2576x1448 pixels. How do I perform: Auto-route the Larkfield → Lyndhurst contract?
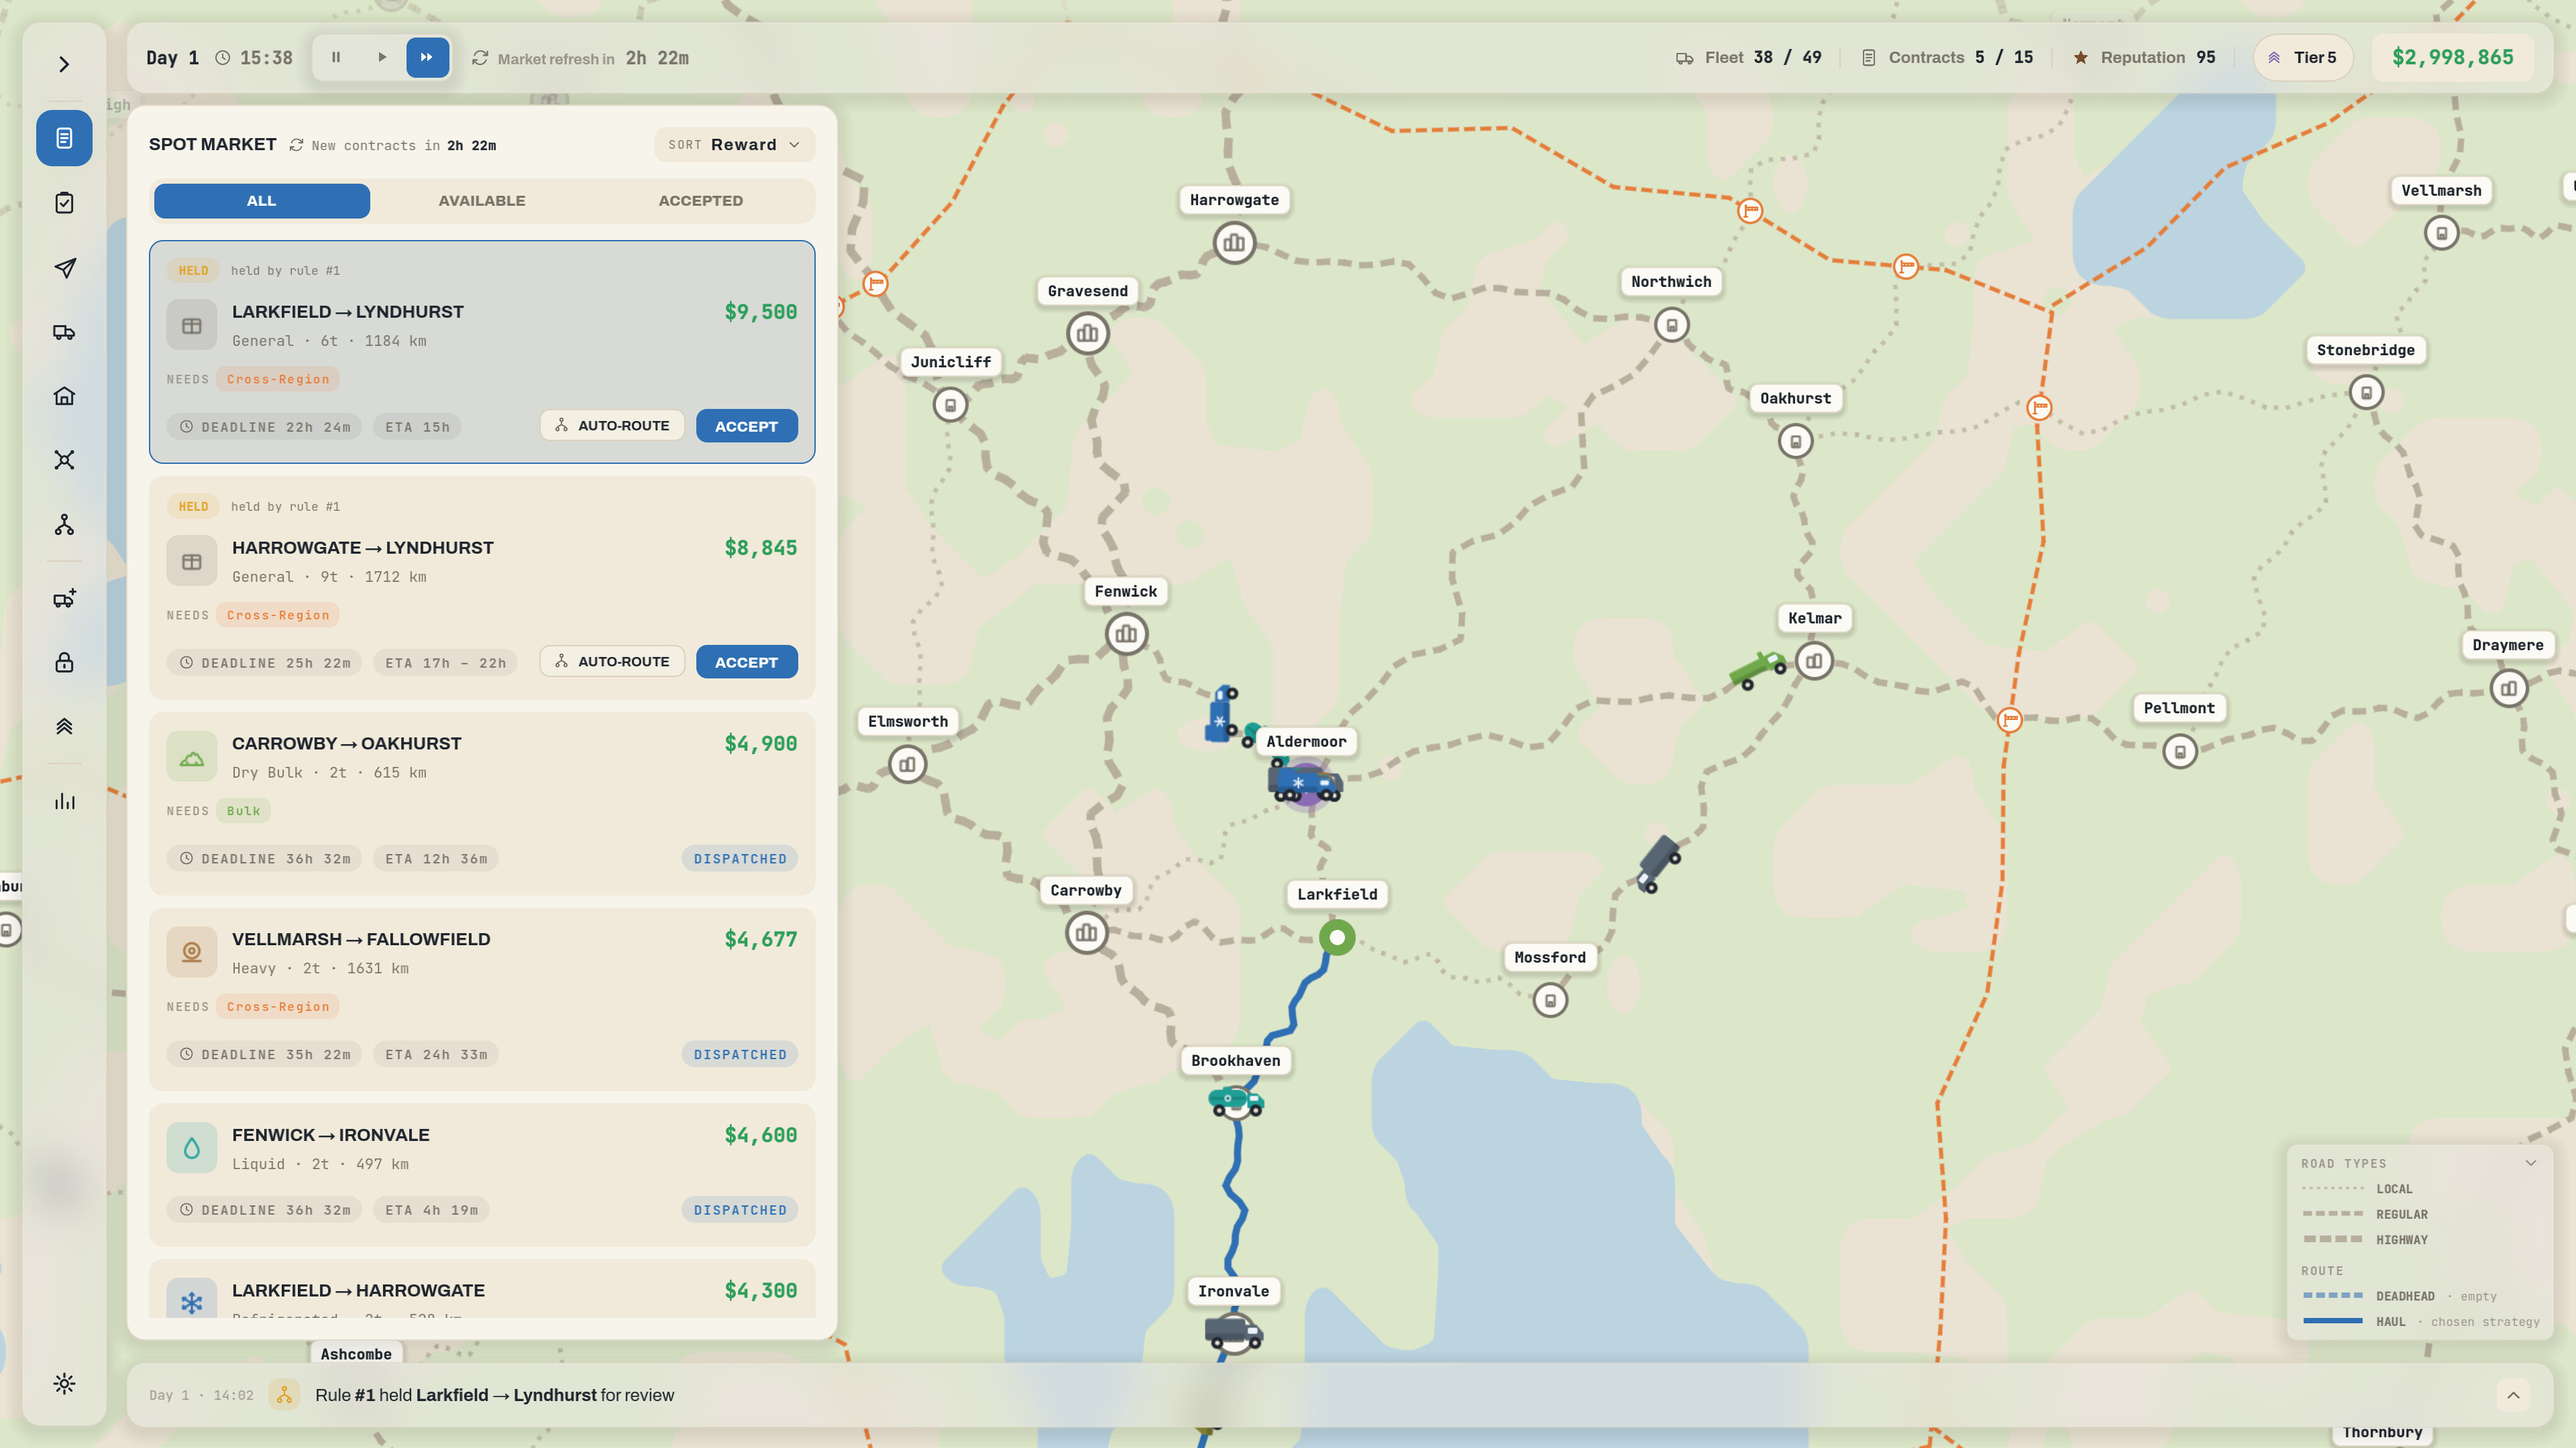pos(612,426)
